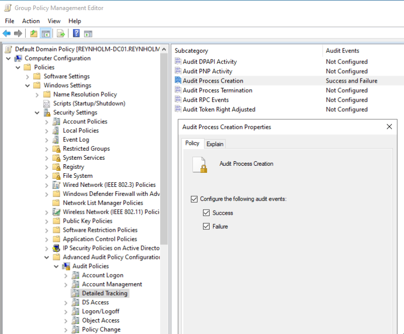Uncheck Configure the following audit events
The width and height of the screenshot is (404, 334).
point(194,199)
